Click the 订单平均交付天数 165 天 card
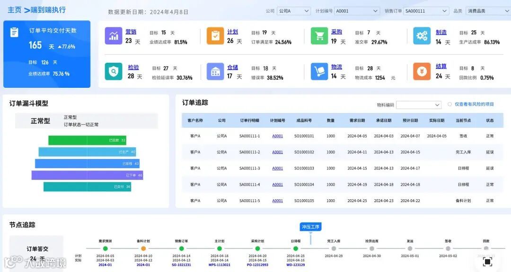Image resolution: width=511 pixels, height=272 pixels. tap(46, 54)
